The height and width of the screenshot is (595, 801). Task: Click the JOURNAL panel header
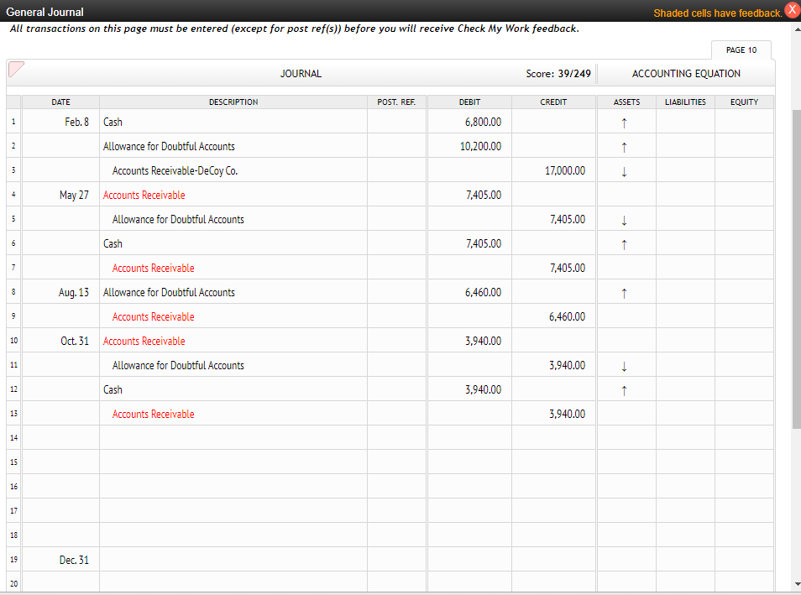(x=301, y=73)
